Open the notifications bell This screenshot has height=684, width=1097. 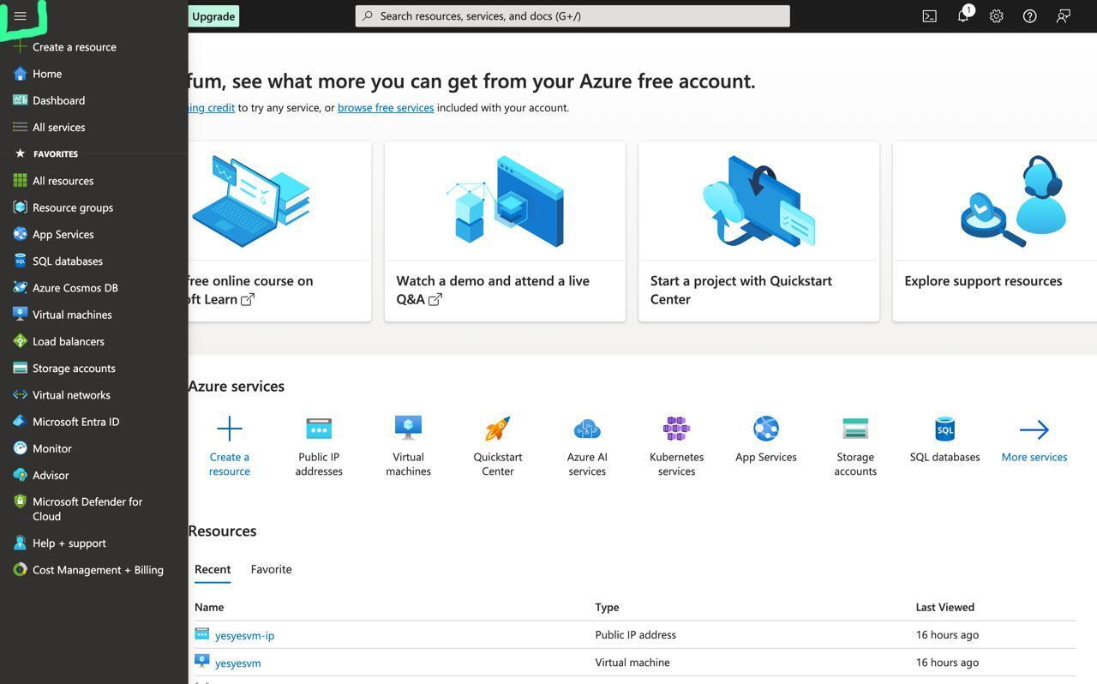[x=962, y=16]
